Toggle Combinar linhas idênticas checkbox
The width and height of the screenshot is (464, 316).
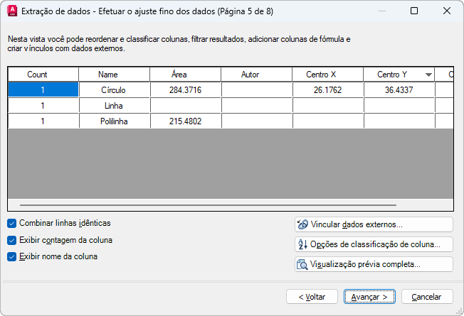click(x=12, y=223)
